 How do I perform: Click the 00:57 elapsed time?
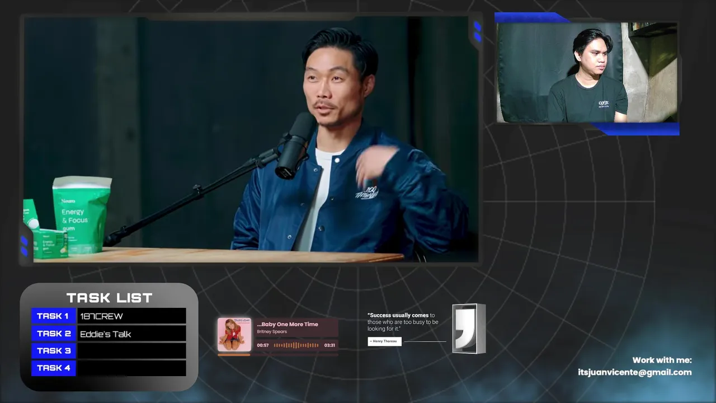coord(263,345)
